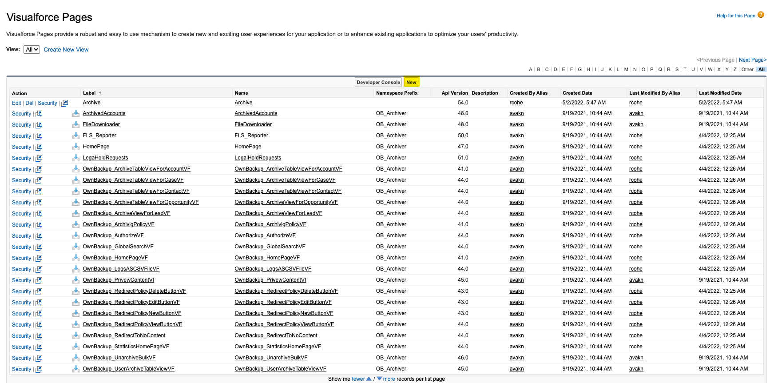The height and width of the screenshot is (383, 770).
Task: Open the View dropdown set to All
Action: (32, 49)
